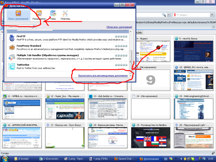Open the Windows Start button
This screenshot has height=162, width=216.
[5, 159]
